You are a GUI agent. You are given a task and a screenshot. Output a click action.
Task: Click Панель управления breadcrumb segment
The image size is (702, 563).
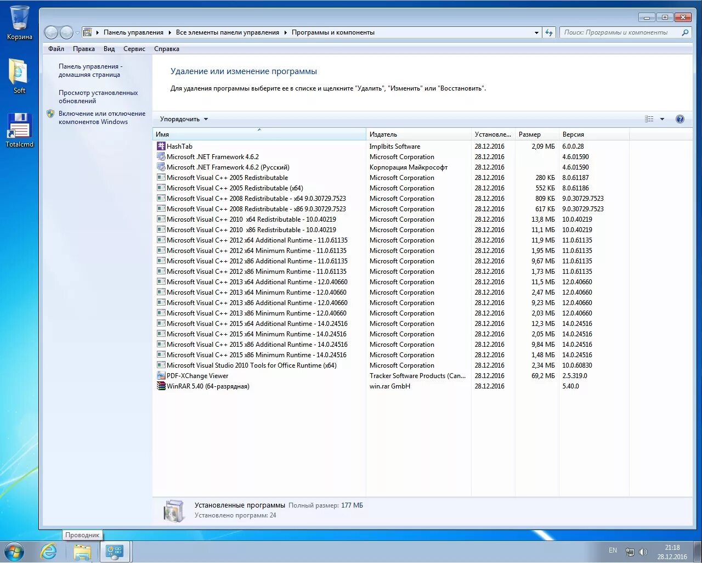pos(133,32)
